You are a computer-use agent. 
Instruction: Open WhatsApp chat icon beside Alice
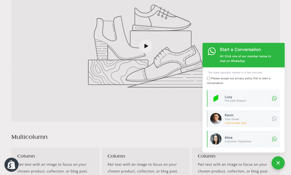[x=274, y=139]
